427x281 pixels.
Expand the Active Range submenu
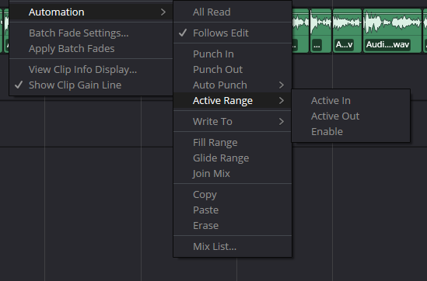233,101
